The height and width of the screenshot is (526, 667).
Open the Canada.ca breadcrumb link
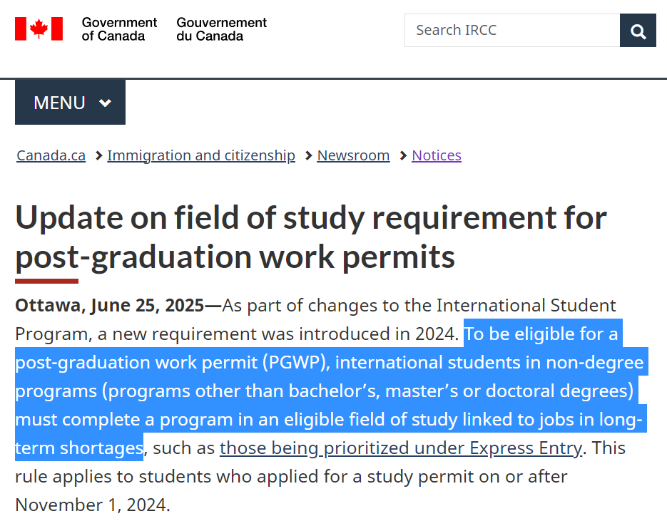pos(51,155)
